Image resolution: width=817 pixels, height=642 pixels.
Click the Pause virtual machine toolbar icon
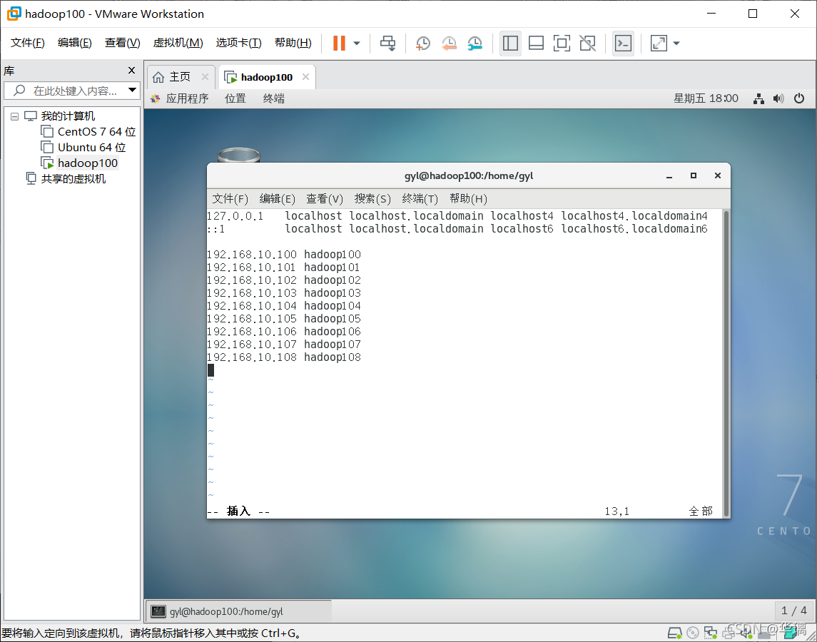[x=339, y=43]
